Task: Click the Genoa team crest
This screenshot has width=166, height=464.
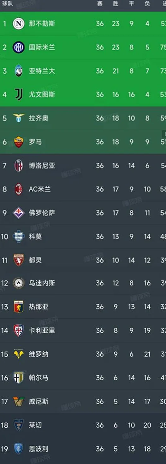Action: [19, 307]
